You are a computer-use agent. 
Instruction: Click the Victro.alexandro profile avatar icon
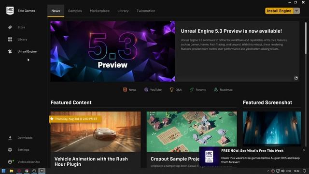point(11,161)
